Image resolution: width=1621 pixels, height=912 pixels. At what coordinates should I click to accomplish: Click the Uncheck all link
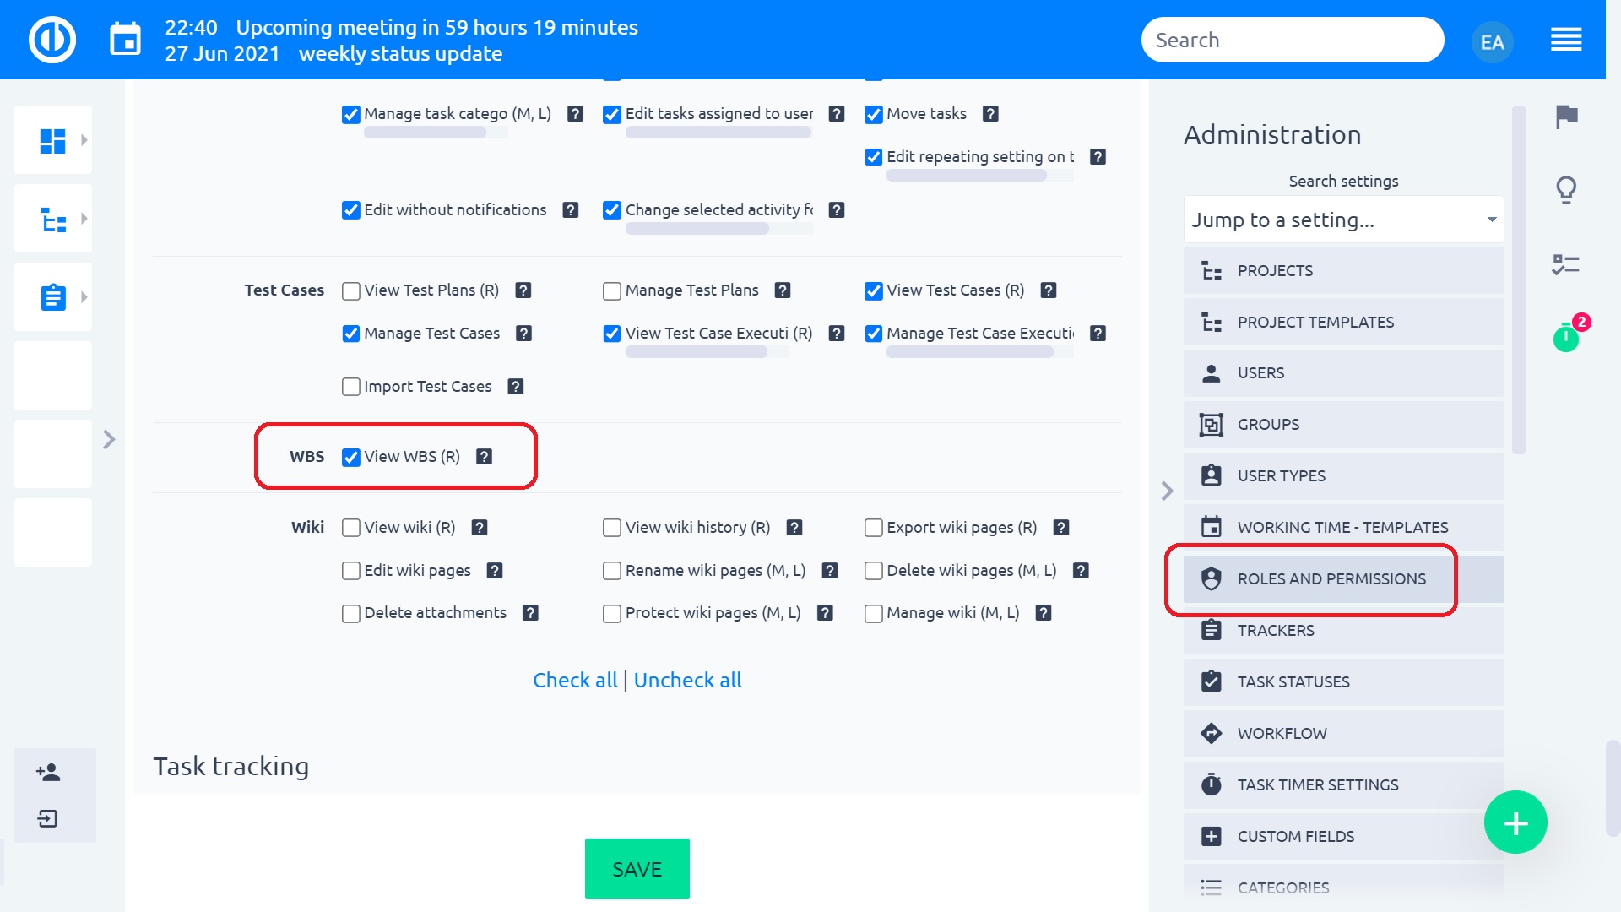[x=686, y=680]
